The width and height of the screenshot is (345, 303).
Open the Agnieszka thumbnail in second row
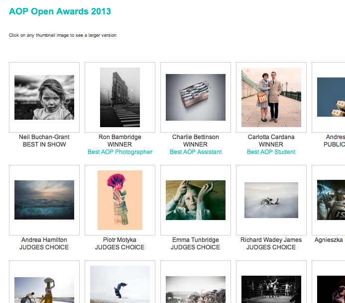(x=331, y=200)
